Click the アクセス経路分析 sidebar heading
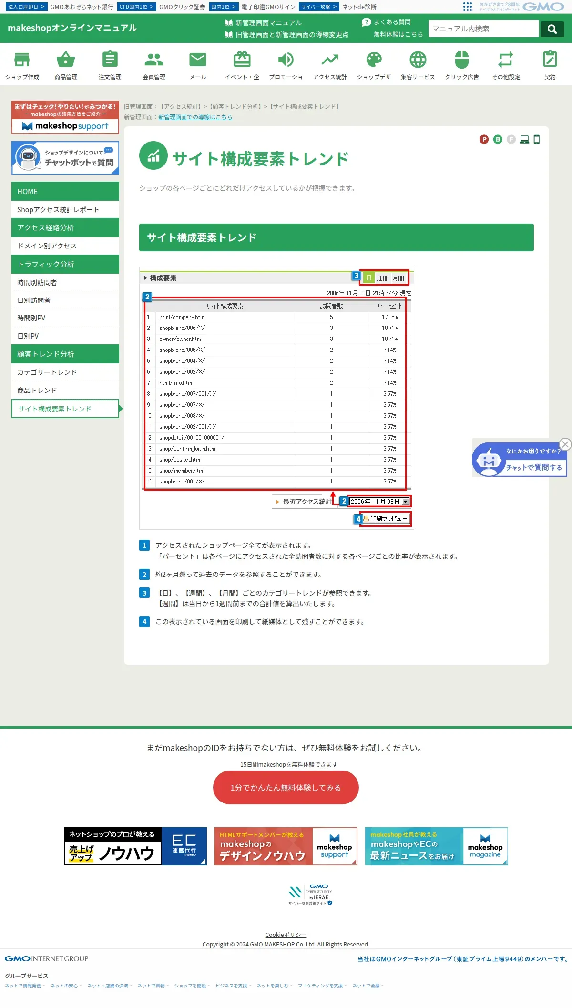 click(65, 227)
